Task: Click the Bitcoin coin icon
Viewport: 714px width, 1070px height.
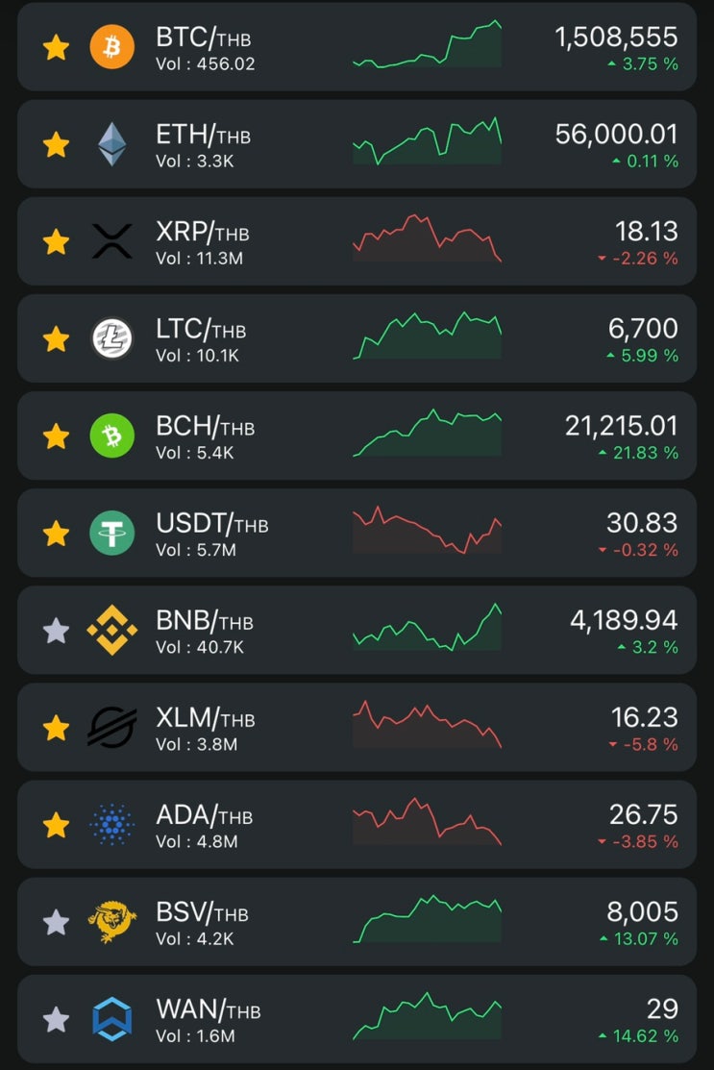Action: (112, 47)
